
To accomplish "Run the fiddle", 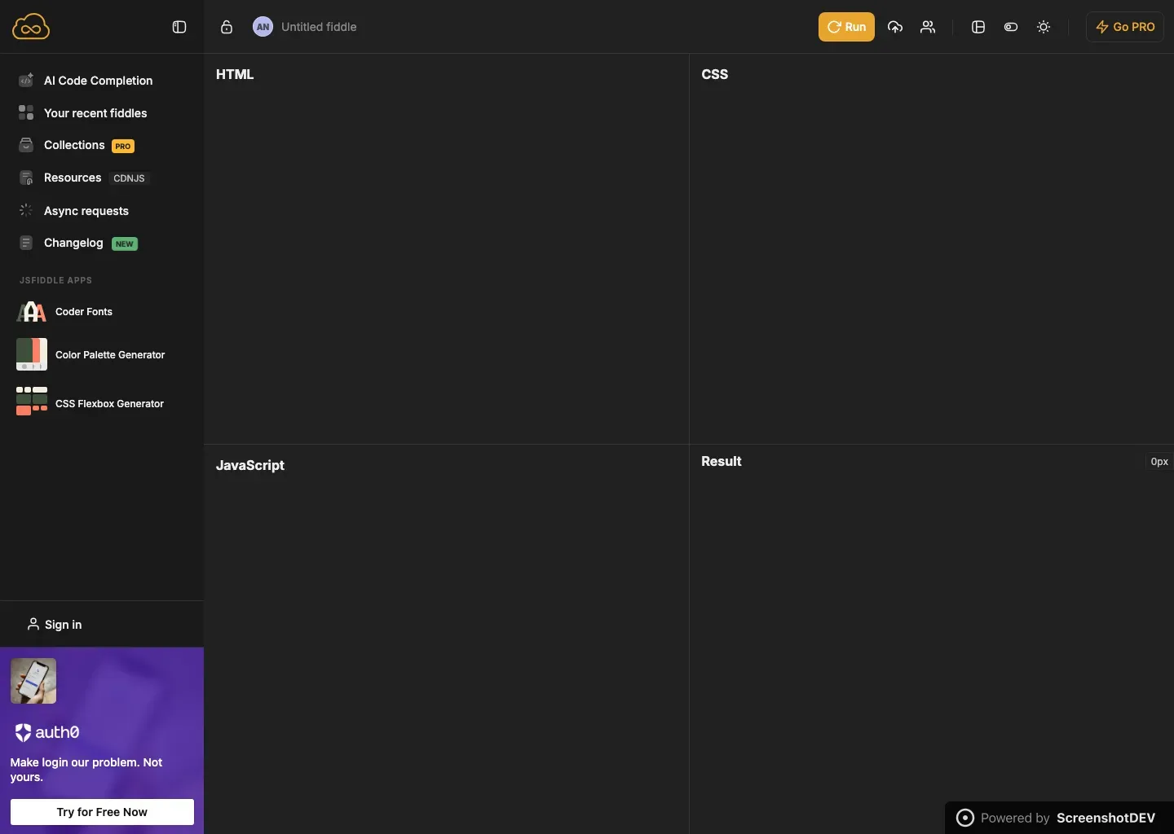I will 846,27.
